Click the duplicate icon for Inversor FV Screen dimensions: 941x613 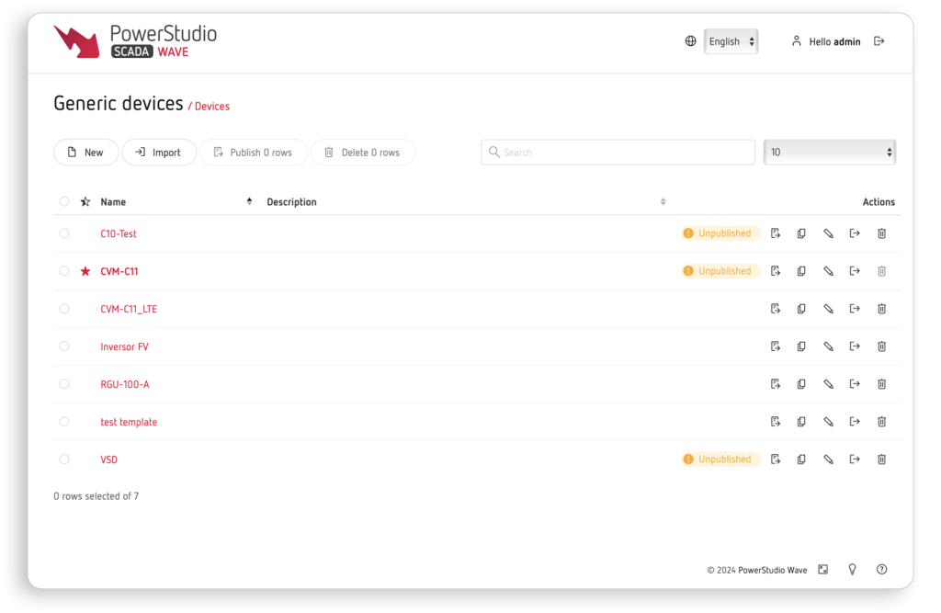coord(800,346)
